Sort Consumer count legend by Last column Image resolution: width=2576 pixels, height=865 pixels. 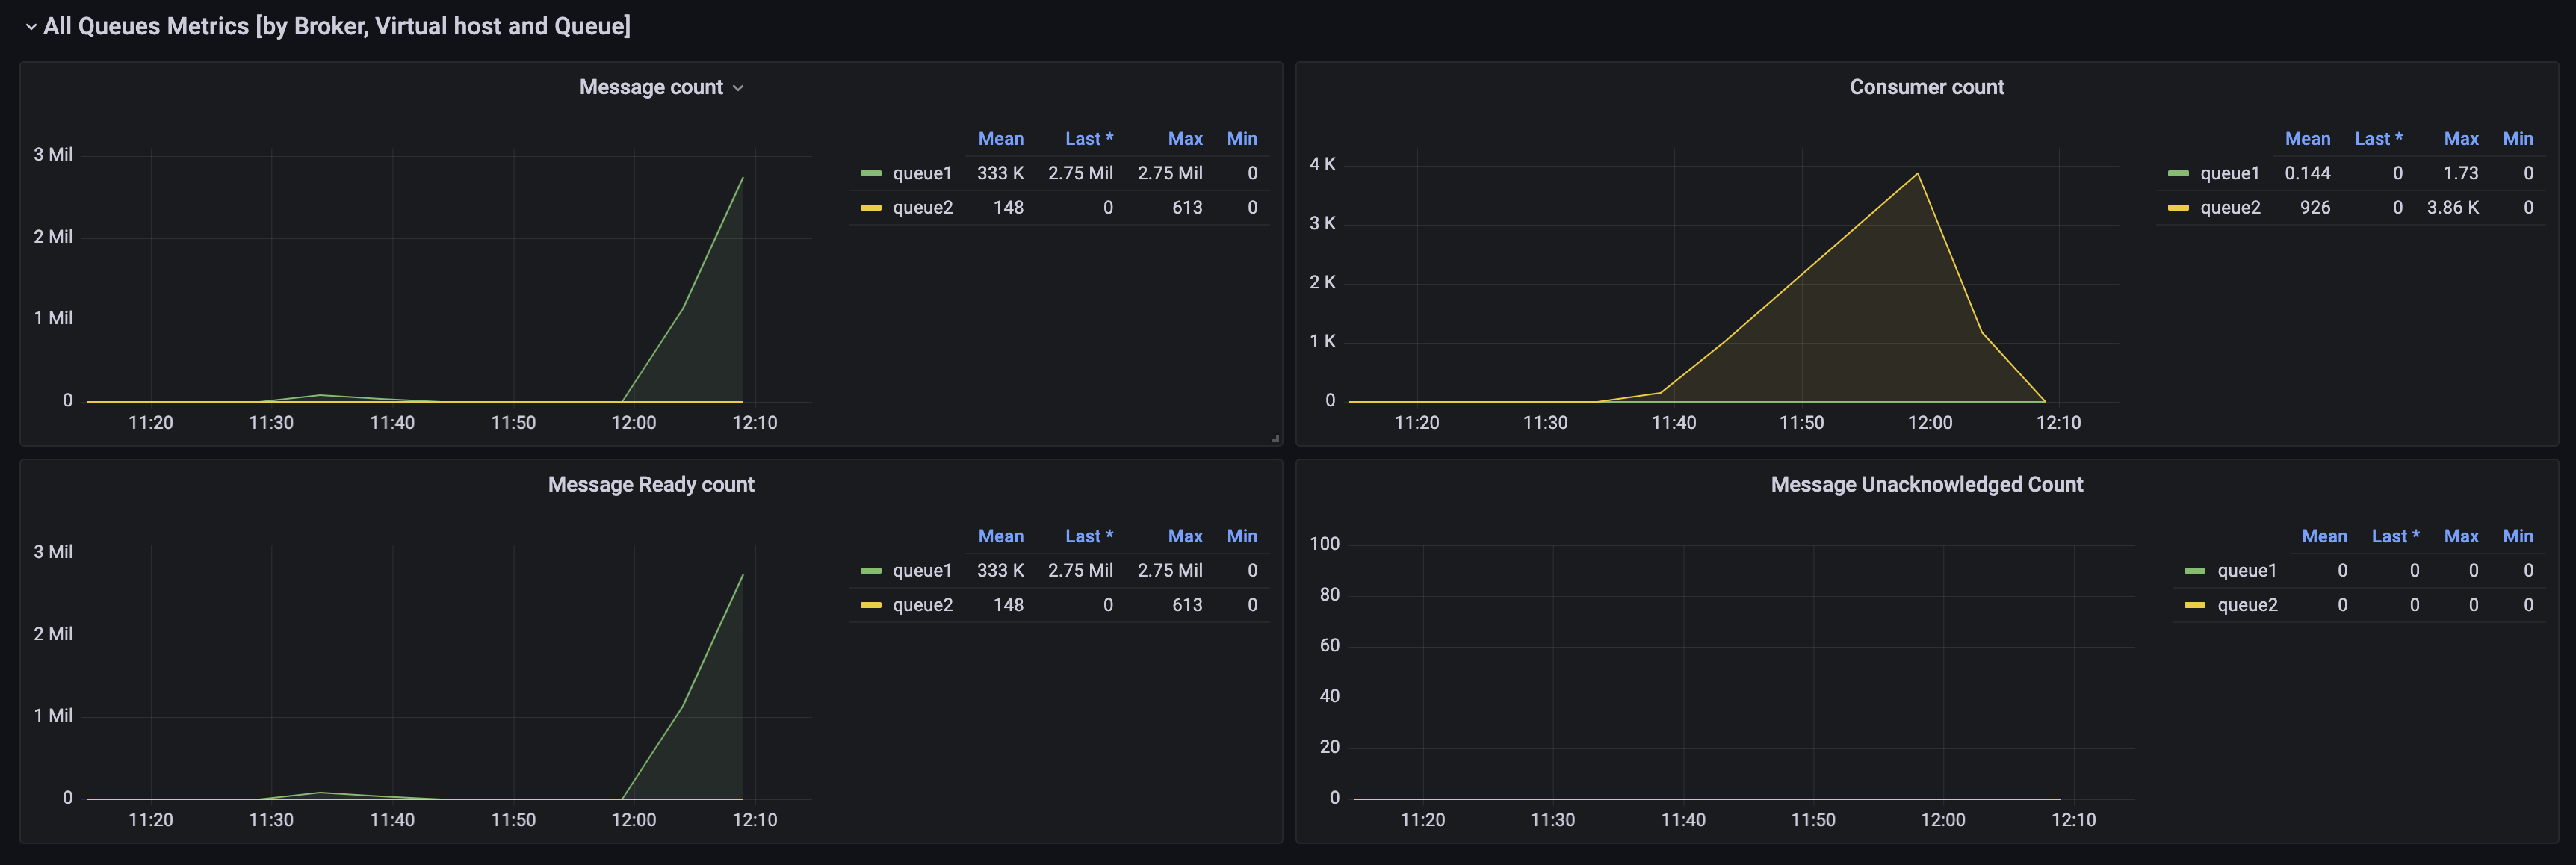click(2378, 139)
